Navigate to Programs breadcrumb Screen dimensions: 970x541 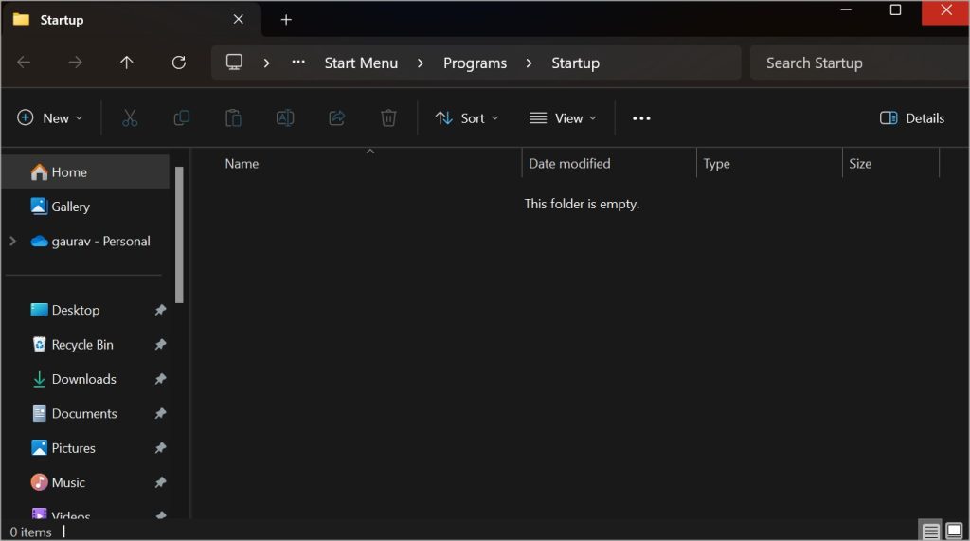476,63
